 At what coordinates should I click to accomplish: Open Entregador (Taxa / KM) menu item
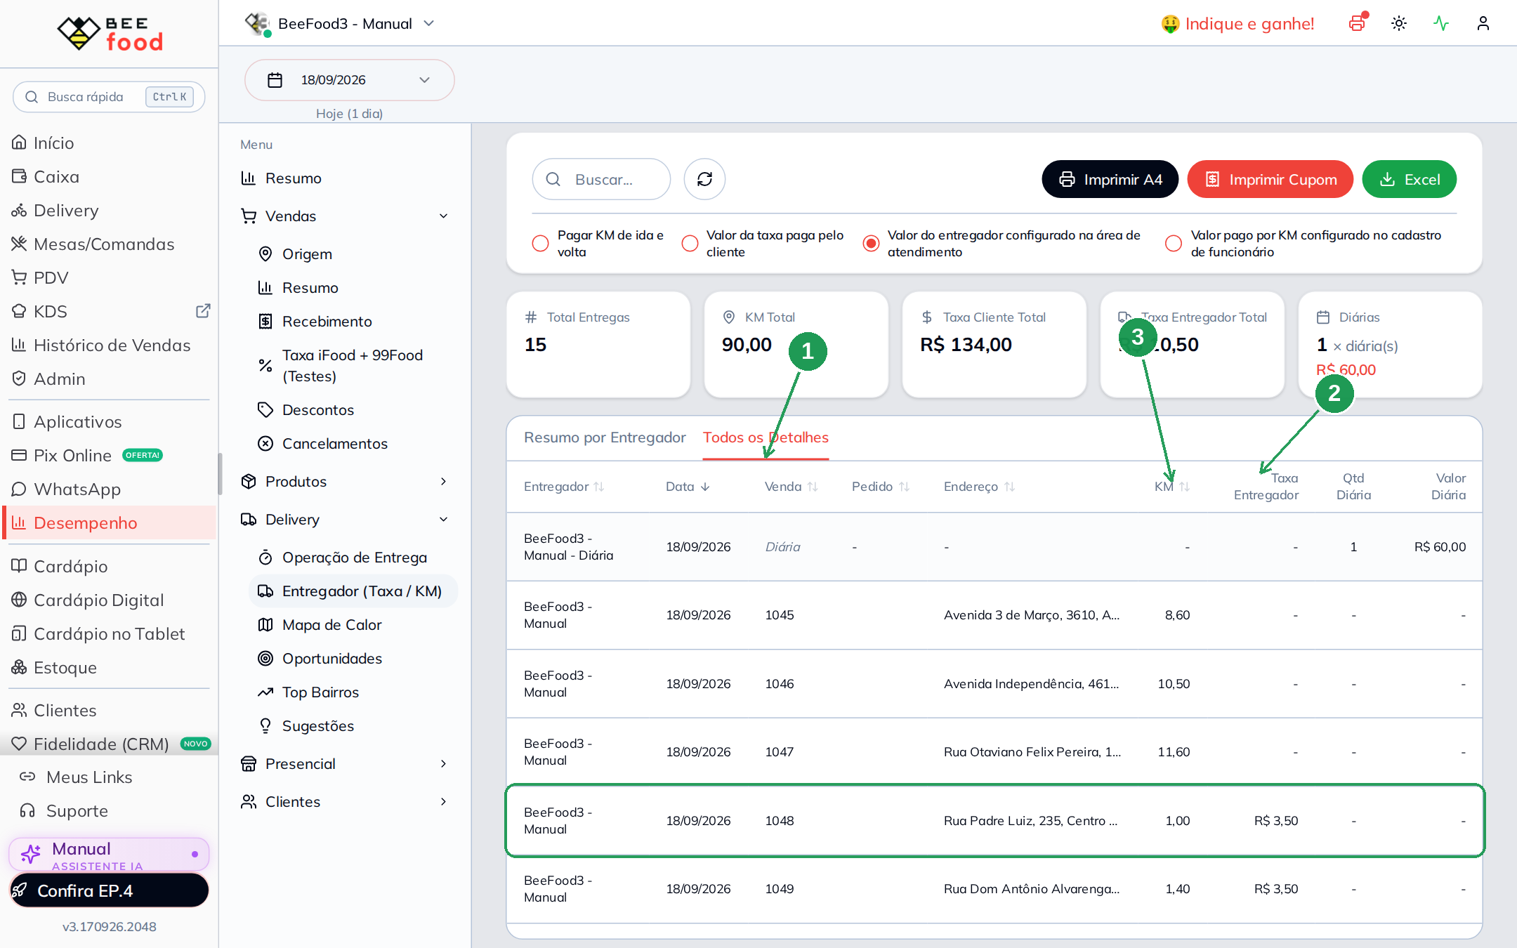pyautogui.click(x=353, y=591)
